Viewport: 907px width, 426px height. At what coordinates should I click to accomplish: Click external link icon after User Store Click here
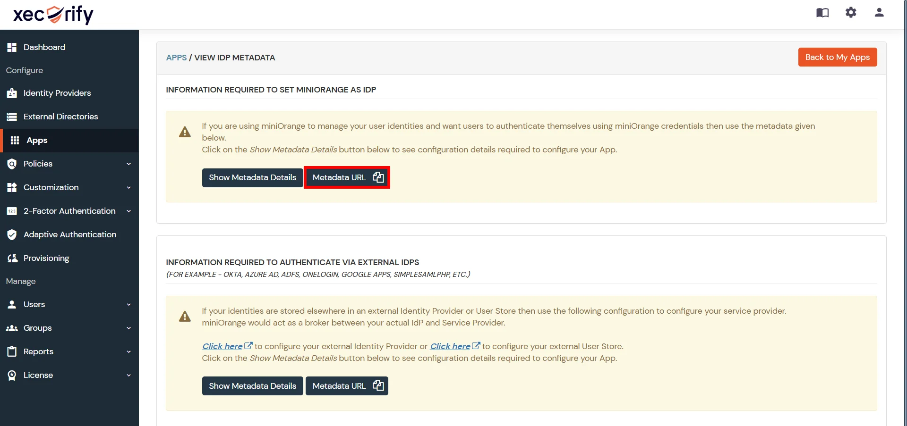tap(476, 346)
